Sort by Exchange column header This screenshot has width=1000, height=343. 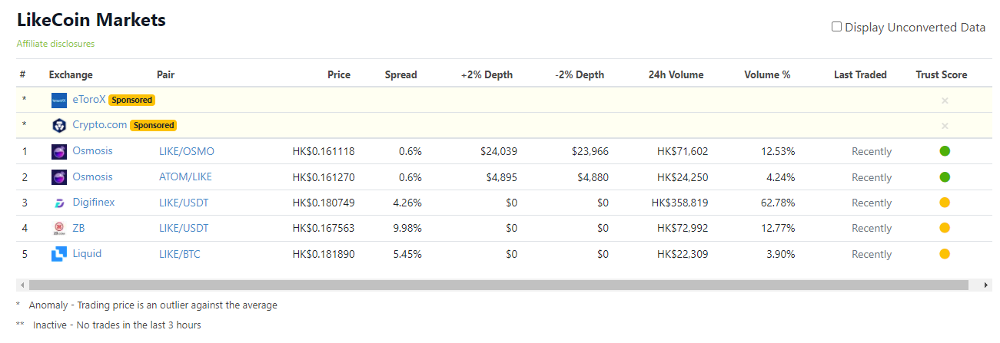coord(71,74)
